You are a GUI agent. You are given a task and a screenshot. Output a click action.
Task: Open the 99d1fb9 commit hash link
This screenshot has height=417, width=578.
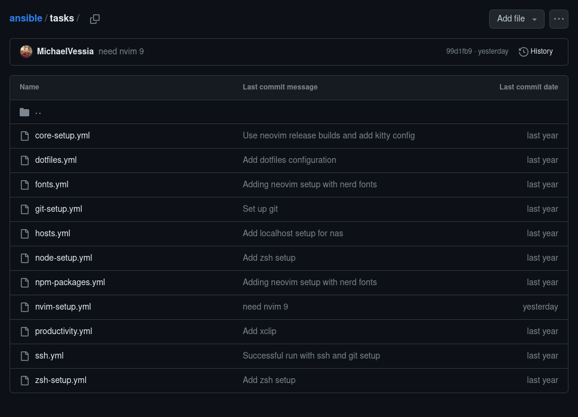tap(459, 52)
